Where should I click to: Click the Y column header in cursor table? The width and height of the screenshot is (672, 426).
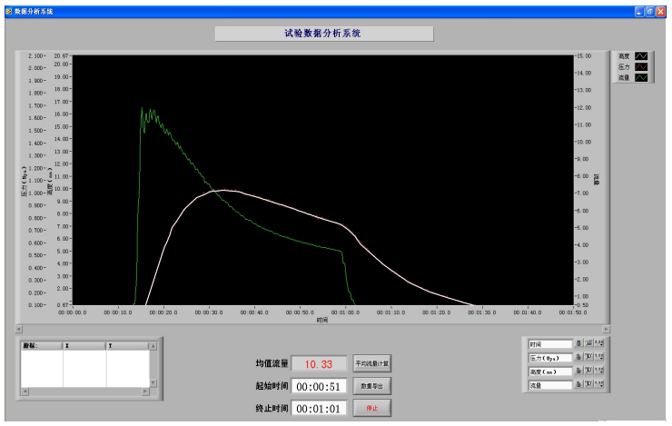(x=128, y=346)
